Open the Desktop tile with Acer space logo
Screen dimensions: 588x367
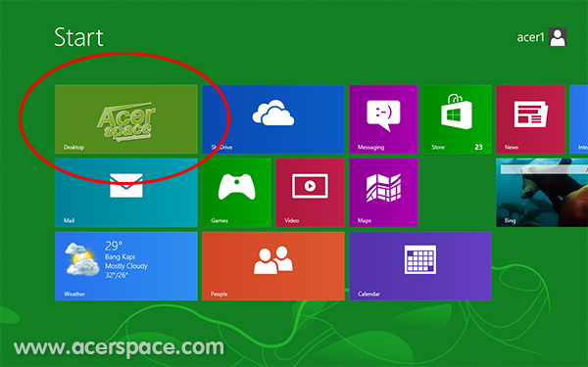[126, 119]
